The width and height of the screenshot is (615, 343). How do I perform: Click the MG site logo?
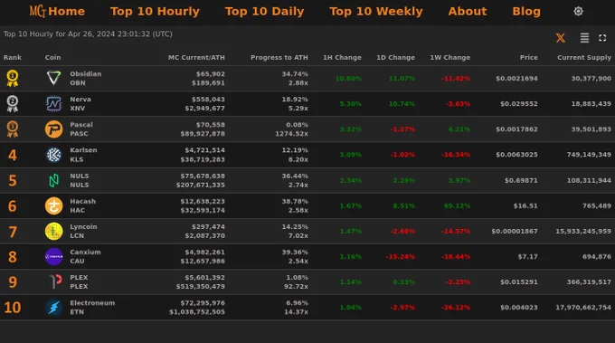click(x=38, y=11)
